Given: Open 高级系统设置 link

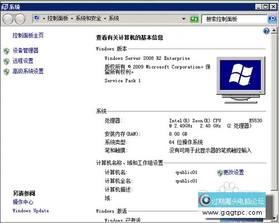Looking at the screenshot, I should click(28, 71).
